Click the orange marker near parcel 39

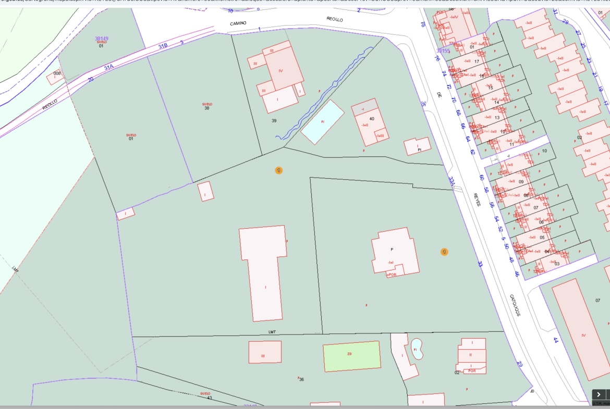tap(278, 170)
